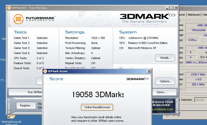Open the Cache tab in CPU-Z

pos(182,15)
